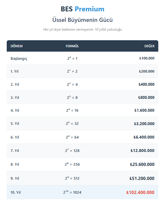Click the ₺6.400.000 value
The width and height of the screenshot is (165, 203).
pos(144,137)
